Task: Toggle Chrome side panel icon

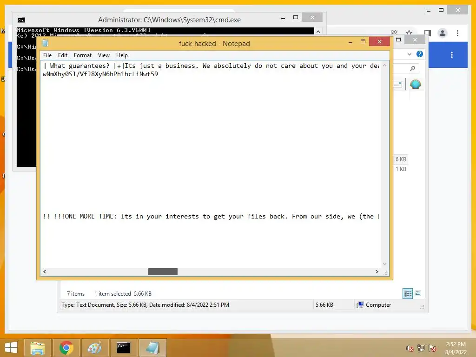Action: 428,33
